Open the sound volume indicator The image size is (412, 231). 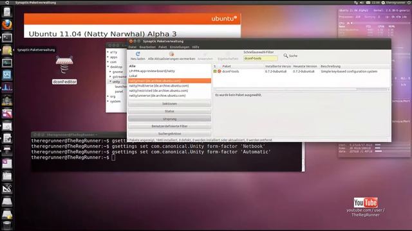[x=362, y=3]
